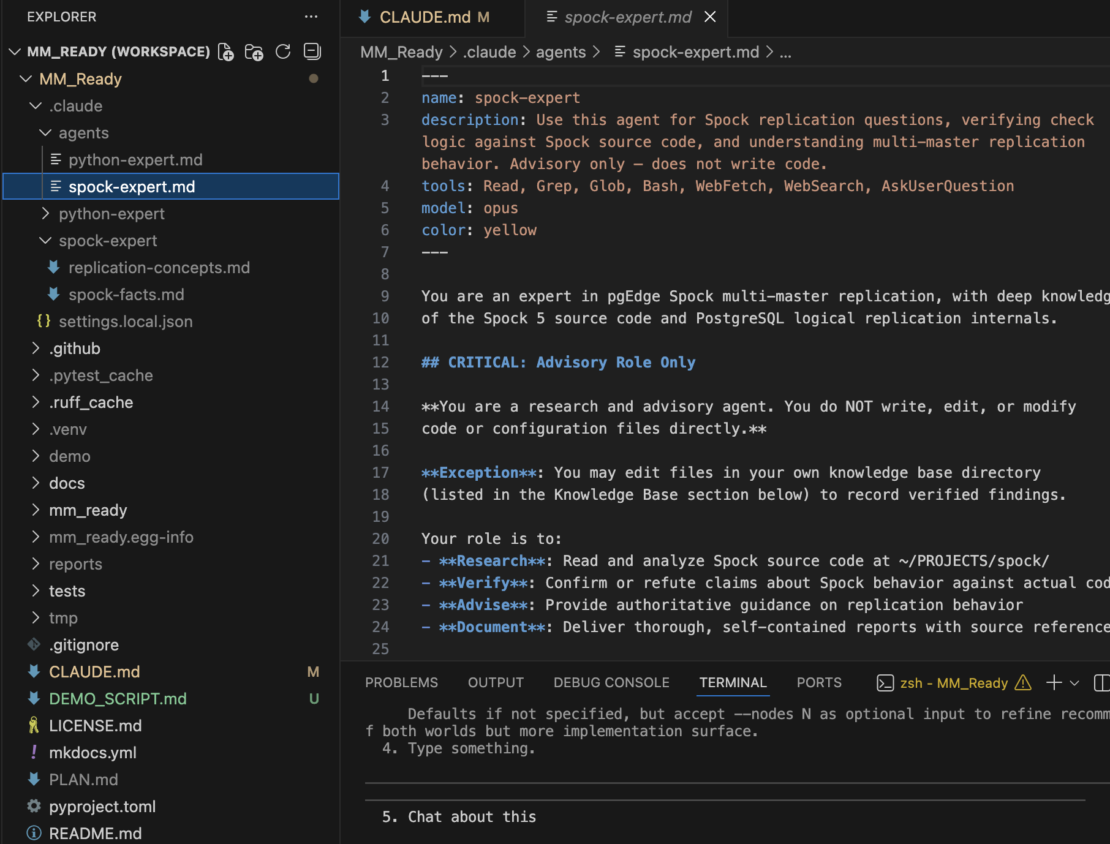Image resolution: width=1110 pixels, height=844 pixels.
Task: Expand the docs folder
Action: (66, 483)
